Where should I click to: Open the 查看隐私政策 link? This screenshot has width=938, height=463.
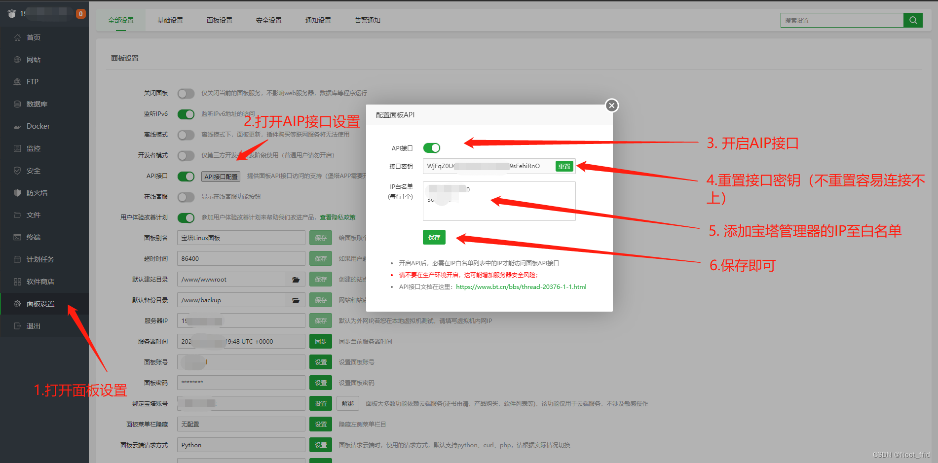(338, 217)
